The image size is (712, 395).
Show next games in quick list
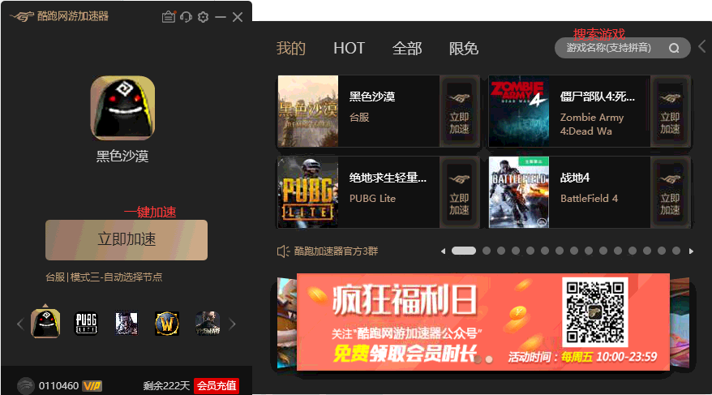pos(233,324)
